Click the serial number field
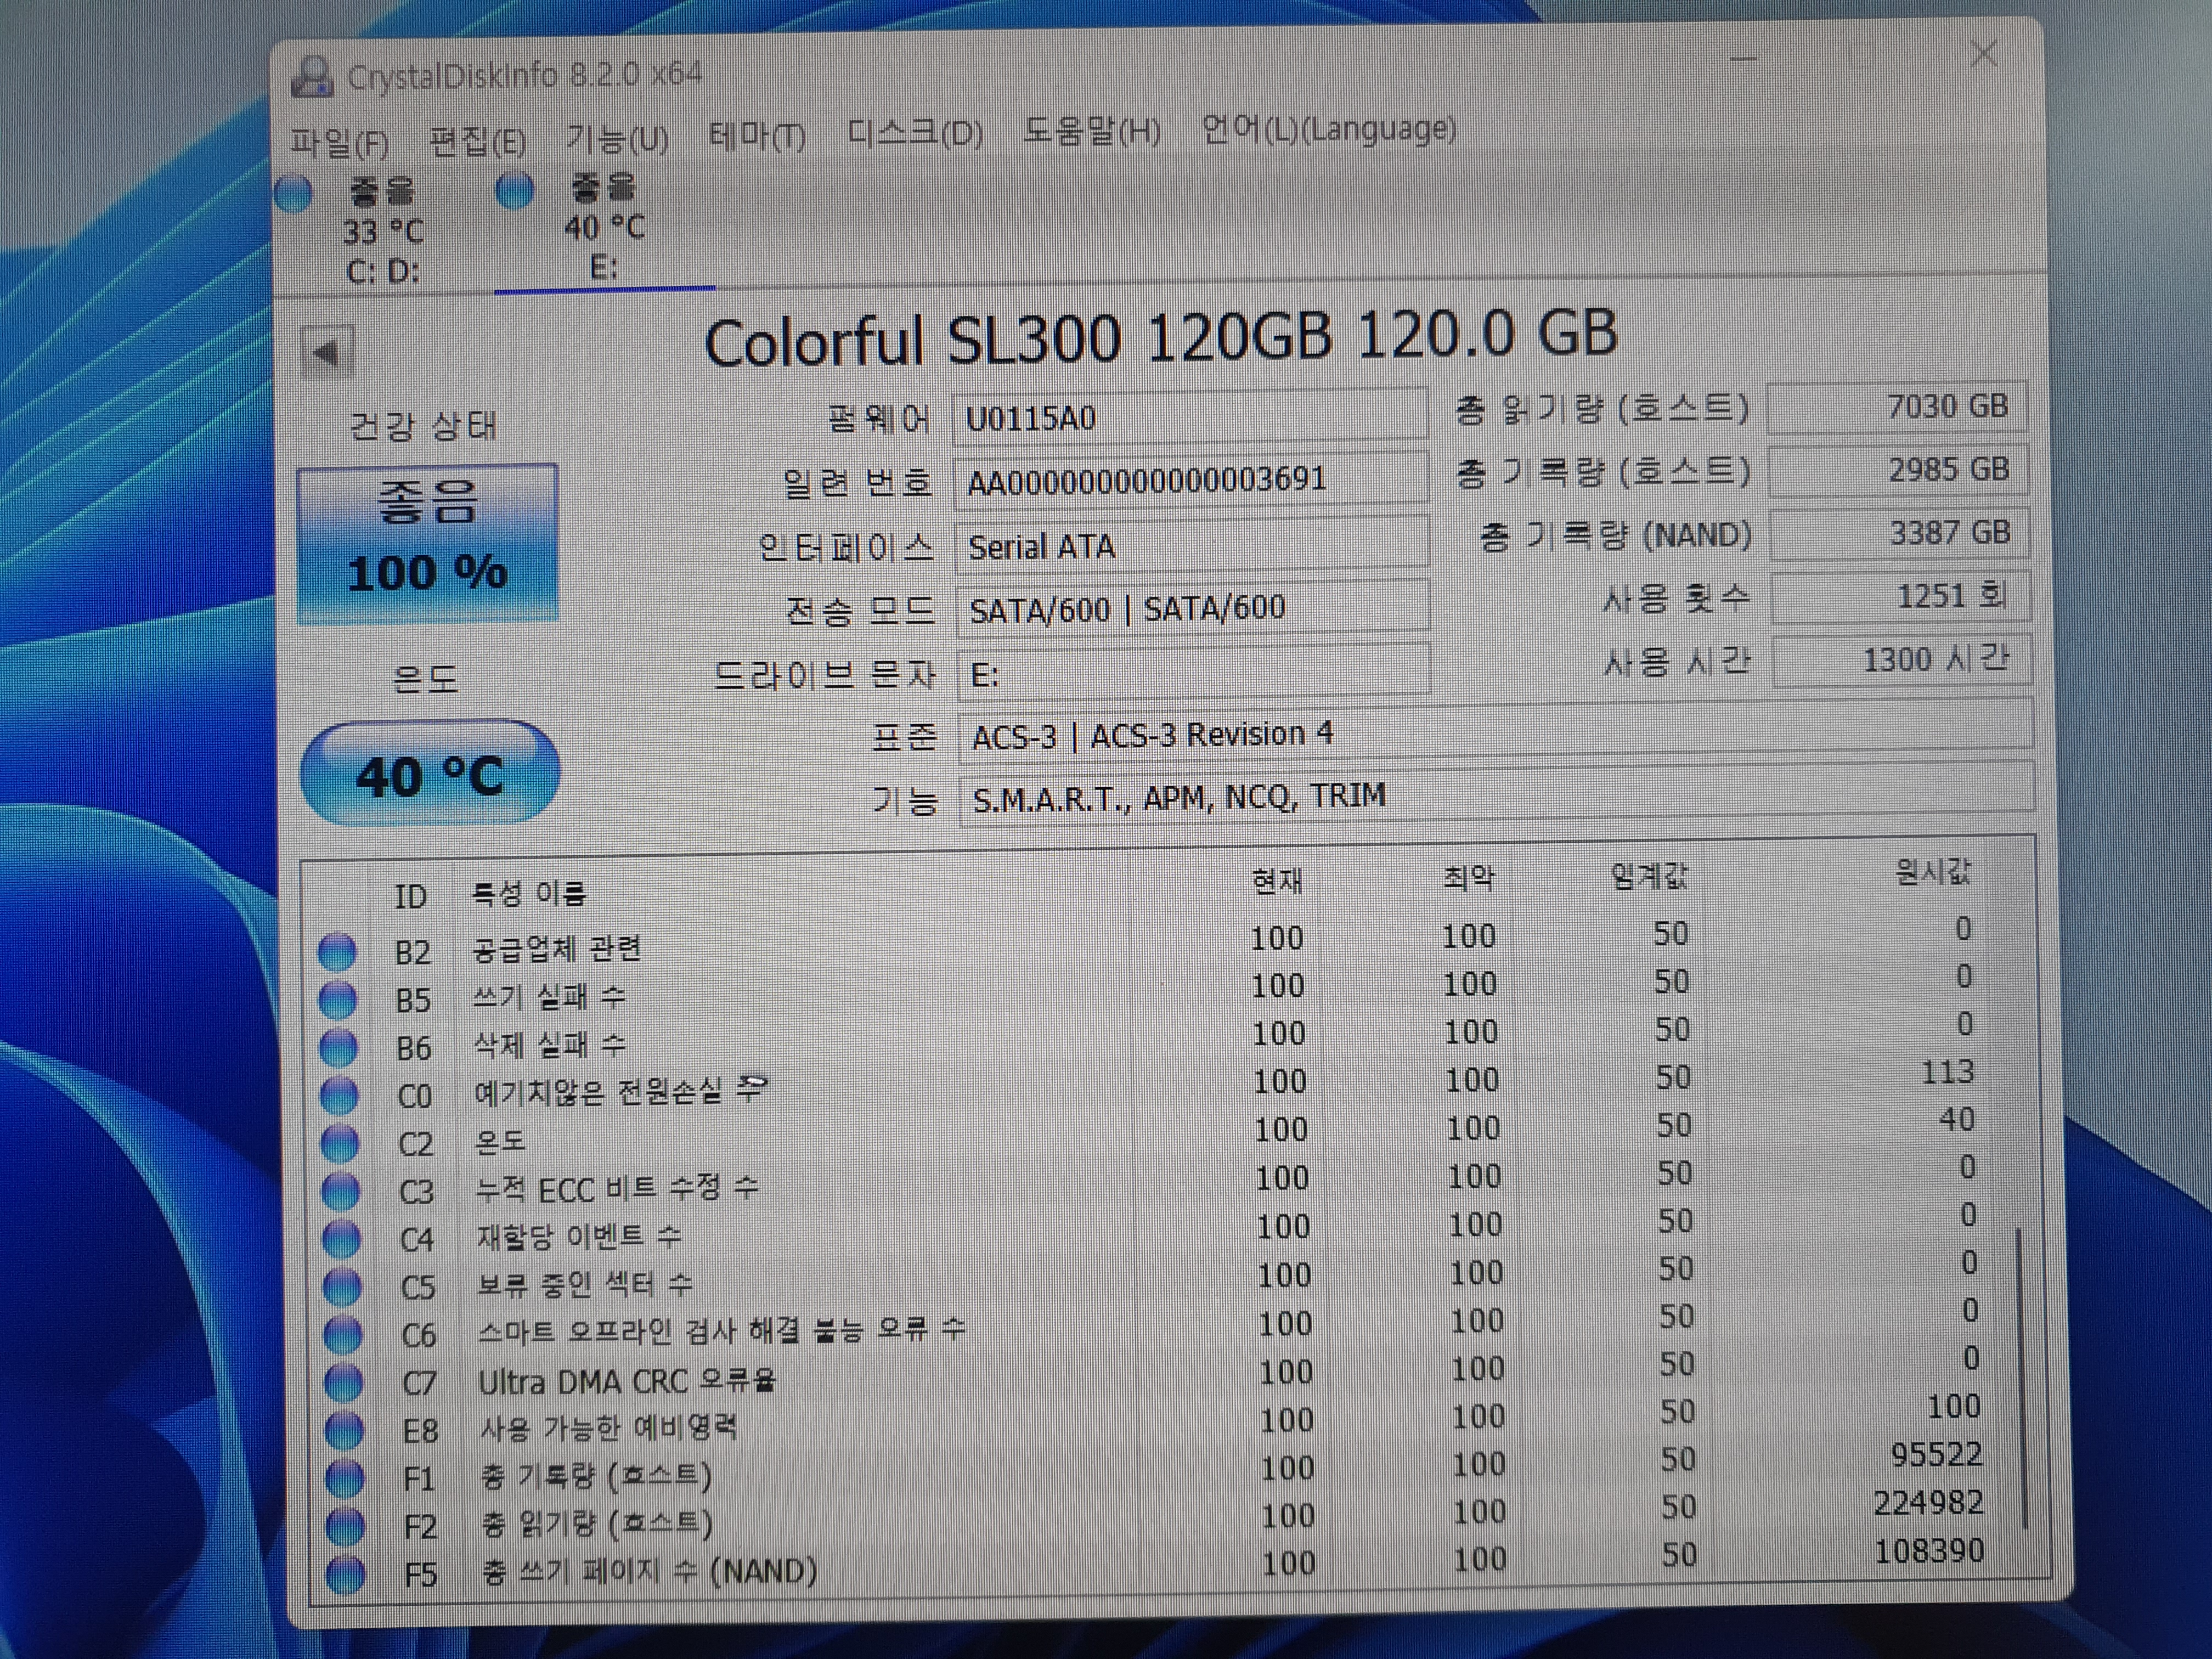The image size is (2212, 1659). [x=1190, y=479]
